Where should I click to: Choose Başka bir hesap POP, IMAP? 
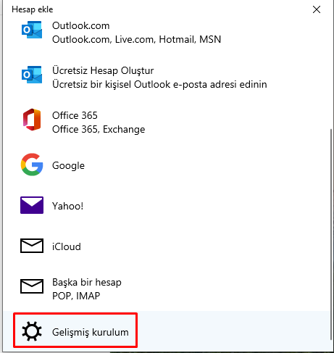167,289
